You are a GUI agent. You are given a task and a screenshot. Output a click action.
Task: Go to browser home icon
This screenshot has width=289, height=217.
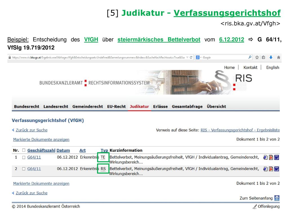coord(279,57)
